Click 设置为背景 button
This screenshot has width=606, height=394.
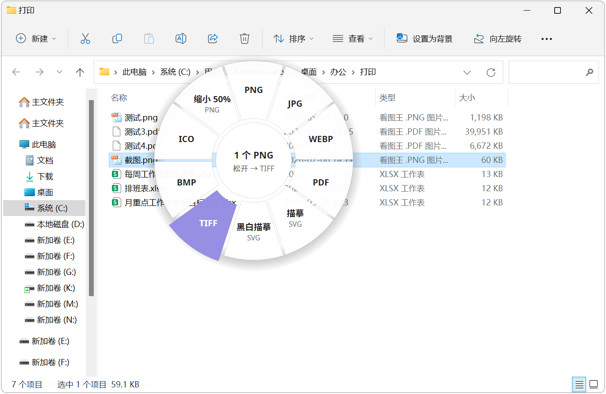(x=425, y=39)
